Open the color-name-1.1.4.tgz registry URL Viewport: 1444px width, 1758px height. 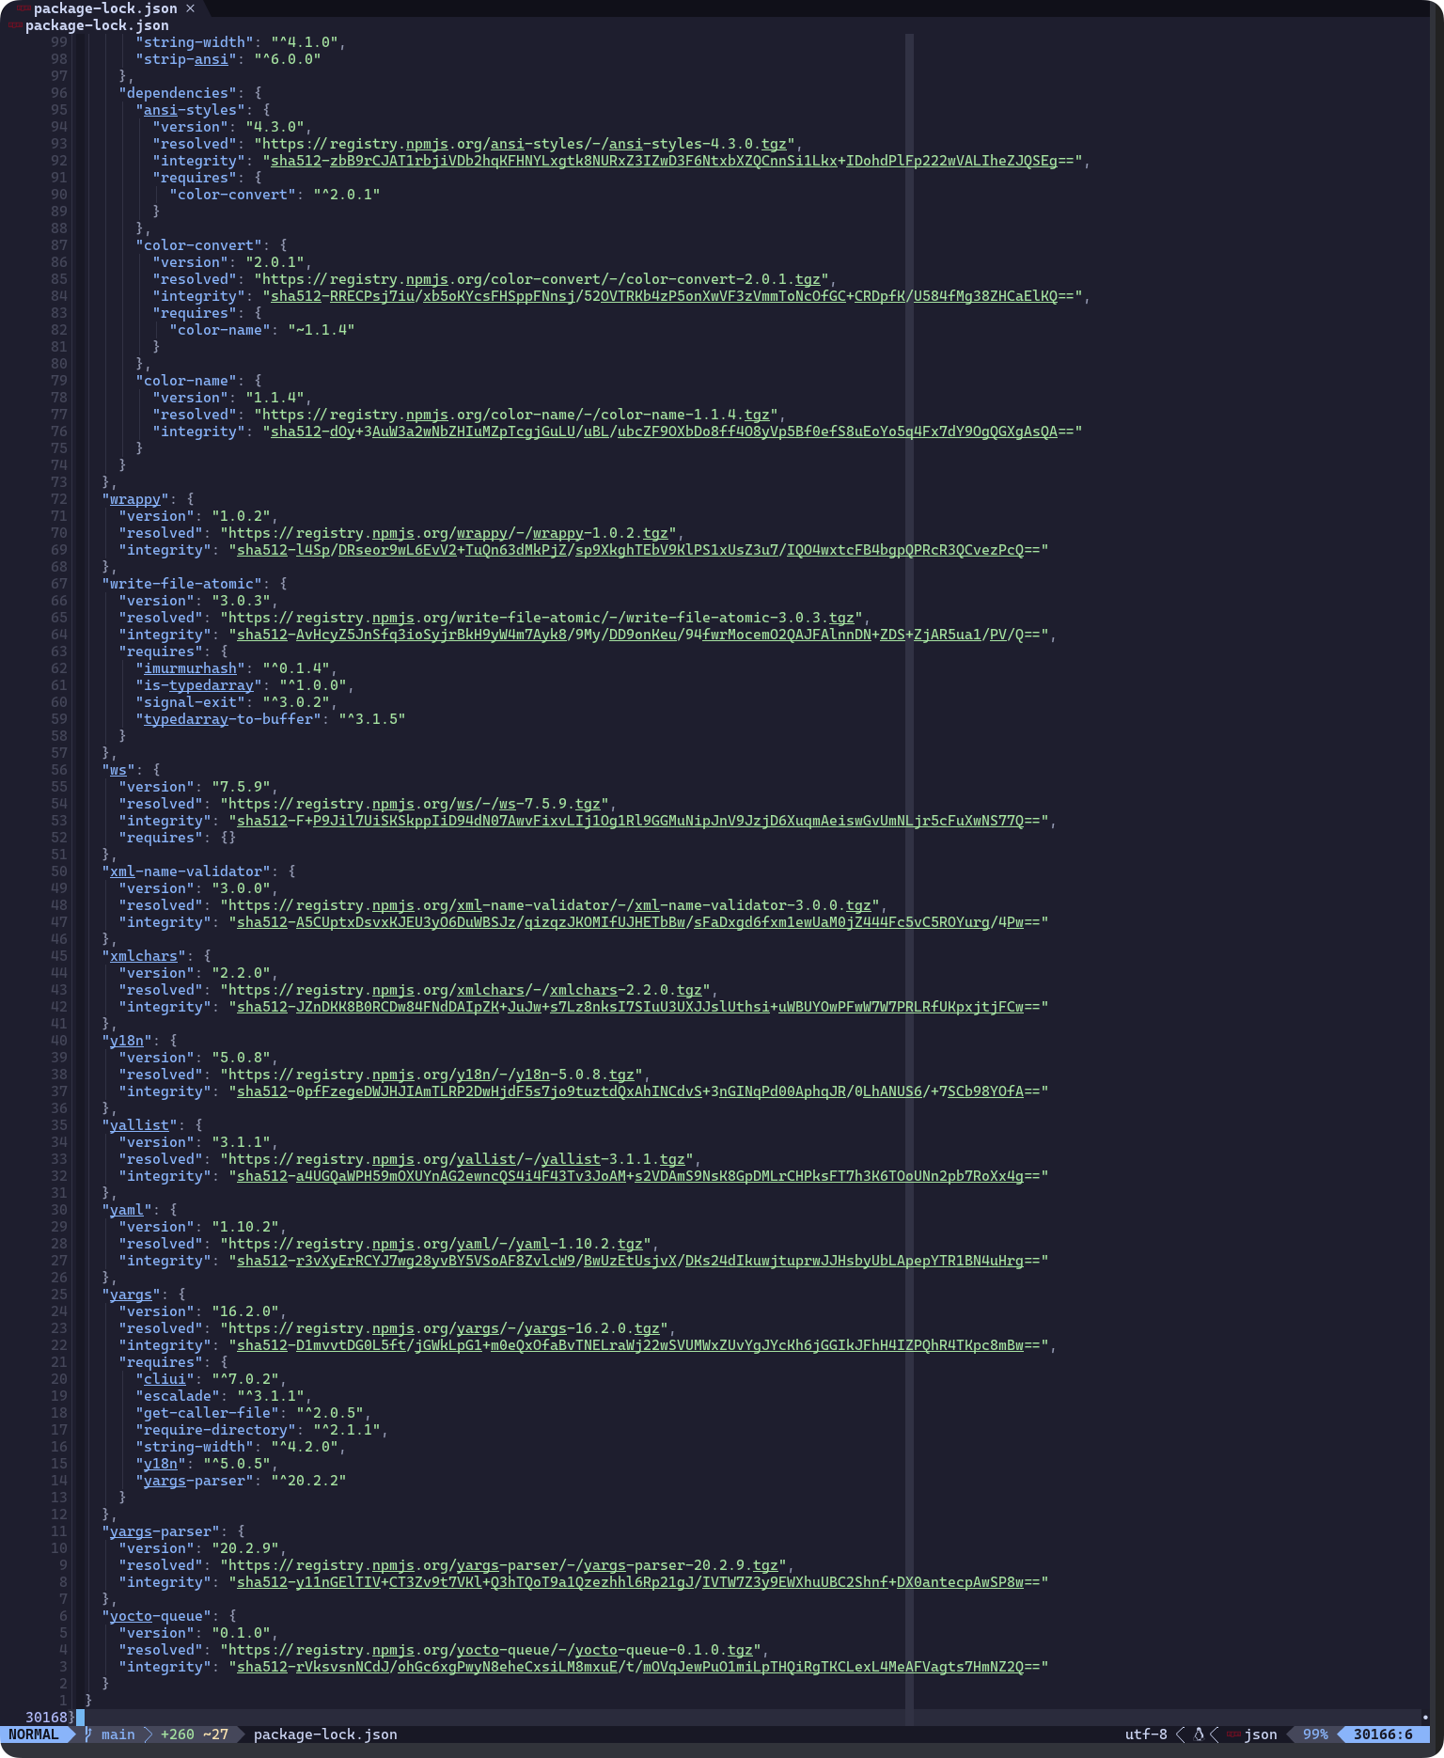point(516,415)
